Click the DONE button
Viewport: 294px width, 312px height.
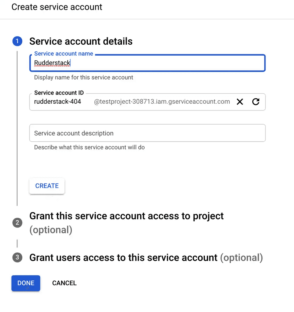[26, 283]
